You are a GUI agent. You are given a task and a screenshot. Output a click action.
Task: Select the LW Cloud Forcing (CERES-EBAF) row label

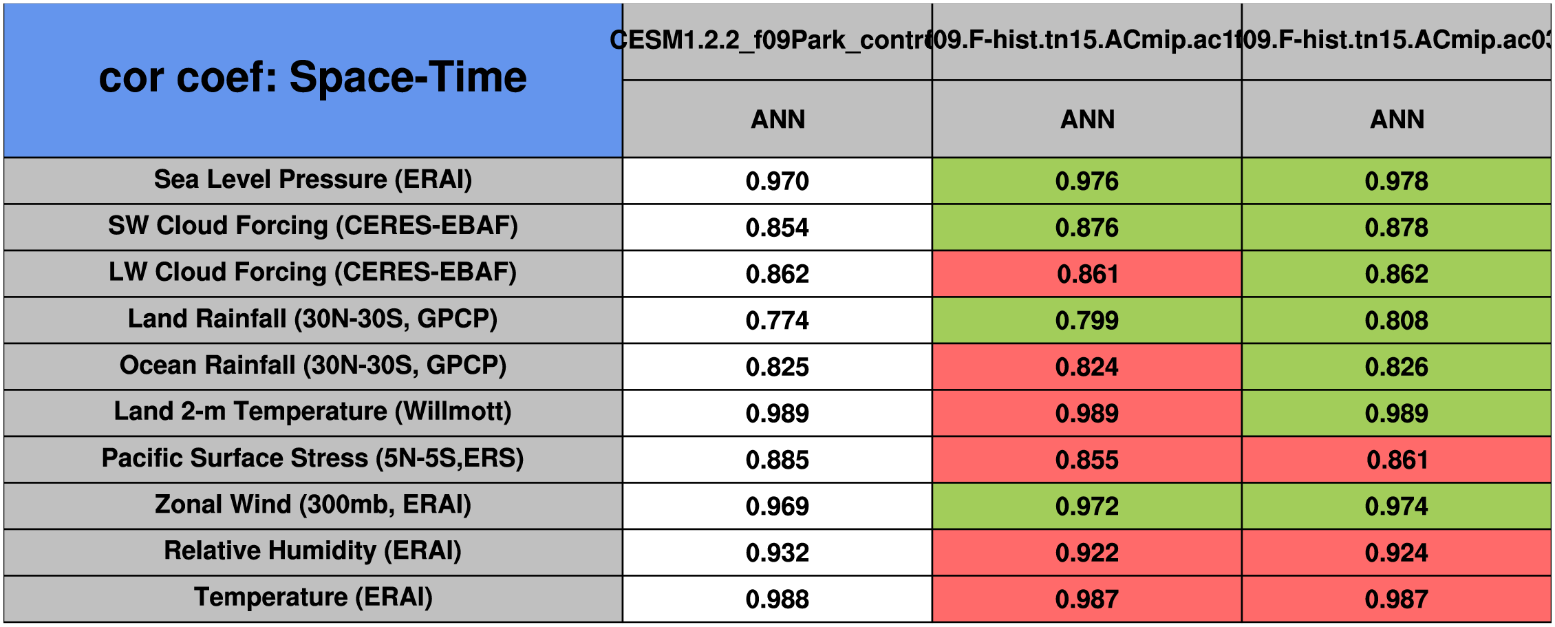pyautogui.click(x=312, y=273)
